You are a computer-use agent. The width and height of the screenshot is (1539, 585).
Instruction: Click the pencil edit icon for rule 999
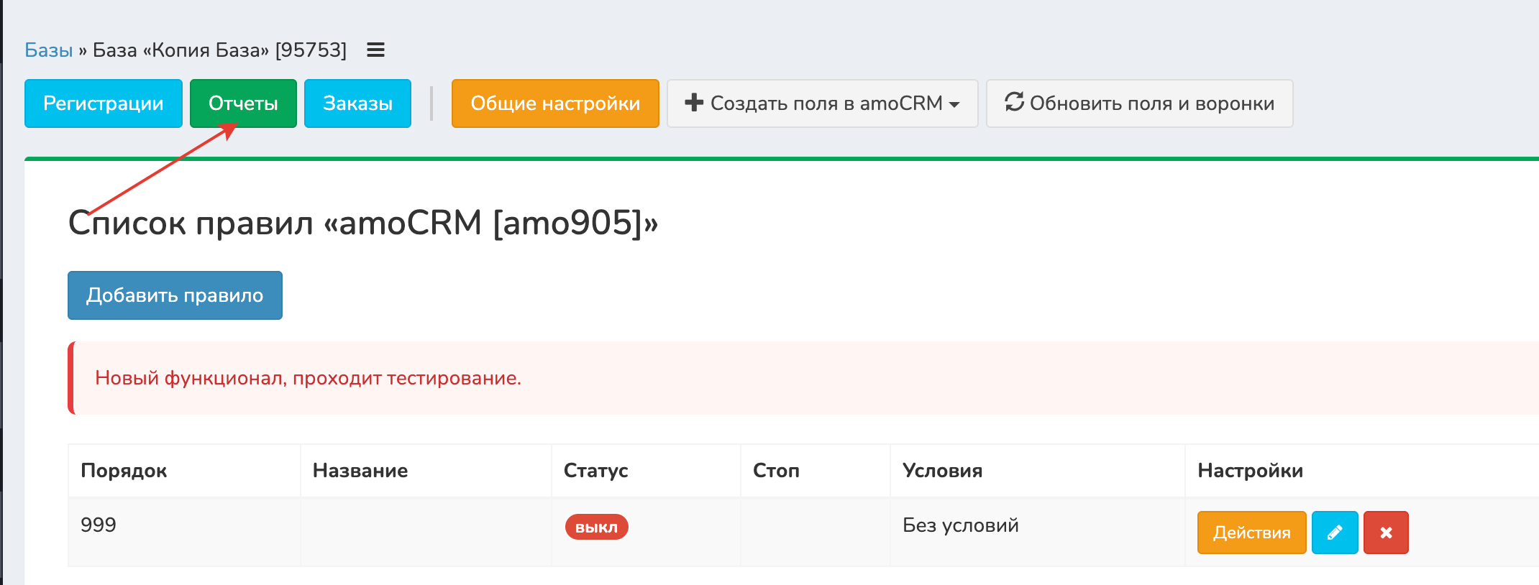(x=1334, y=533)
